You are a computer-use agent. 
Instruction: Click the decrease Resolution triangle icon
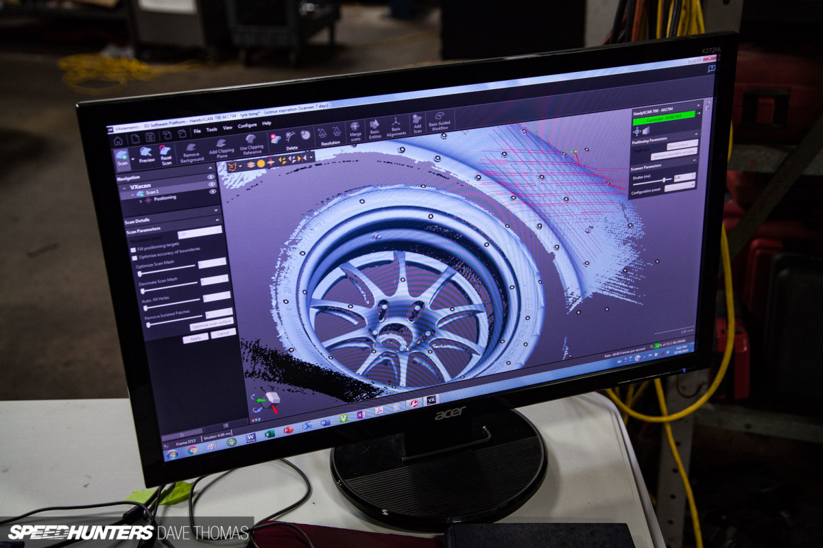[337, 130]
